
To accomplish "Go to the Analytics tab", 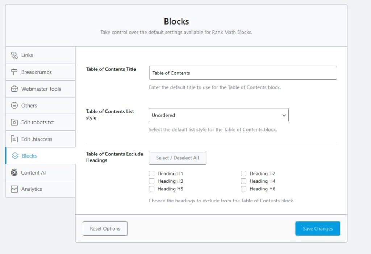I will [31, 189].
